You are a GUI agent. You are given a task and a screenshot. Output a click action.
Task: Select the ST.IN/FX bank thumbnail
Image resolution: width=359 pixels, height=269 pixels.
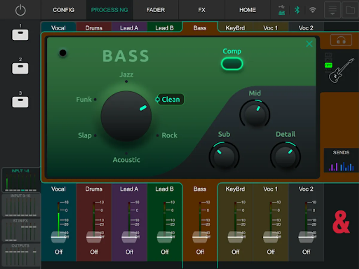pyautogui.click(x=21, y=230)
